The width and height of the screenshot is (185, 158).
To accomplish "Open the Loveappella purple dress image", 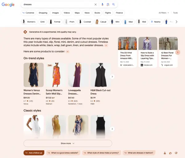I will 78,75.
